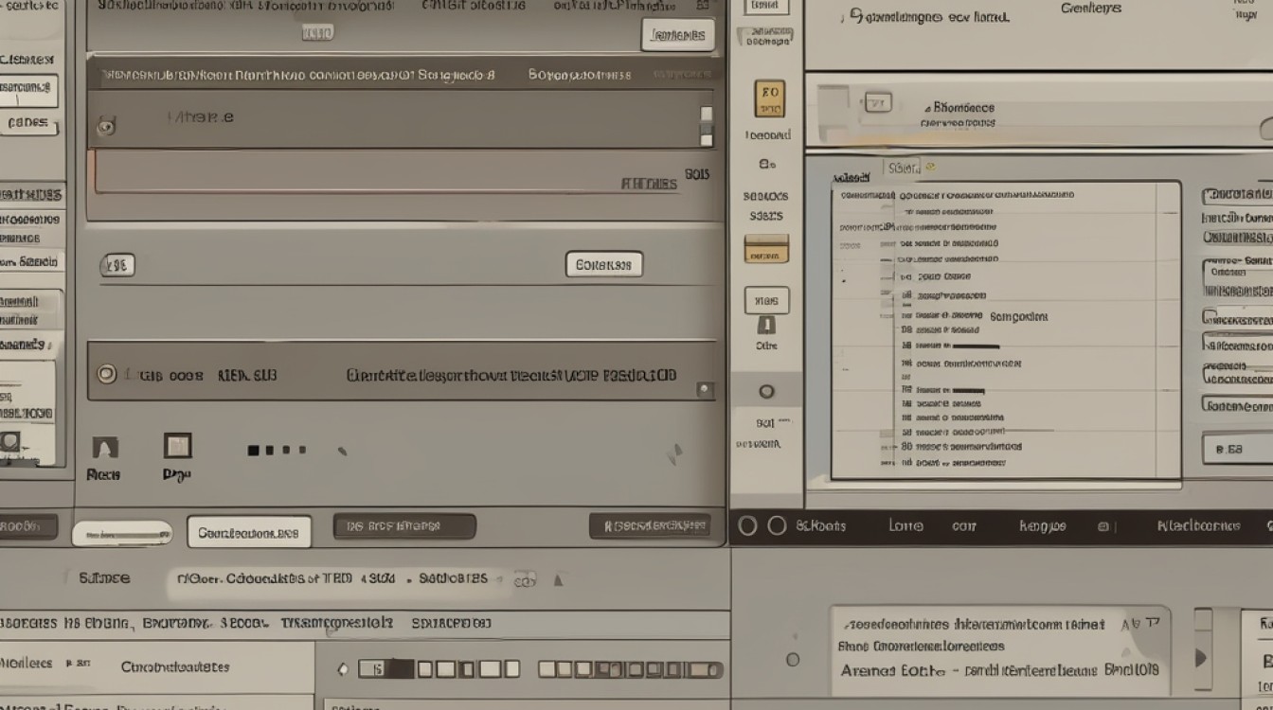Click the small pencil icon beside the dot indicator
The image size is (1273, 710).
point(341,452)
